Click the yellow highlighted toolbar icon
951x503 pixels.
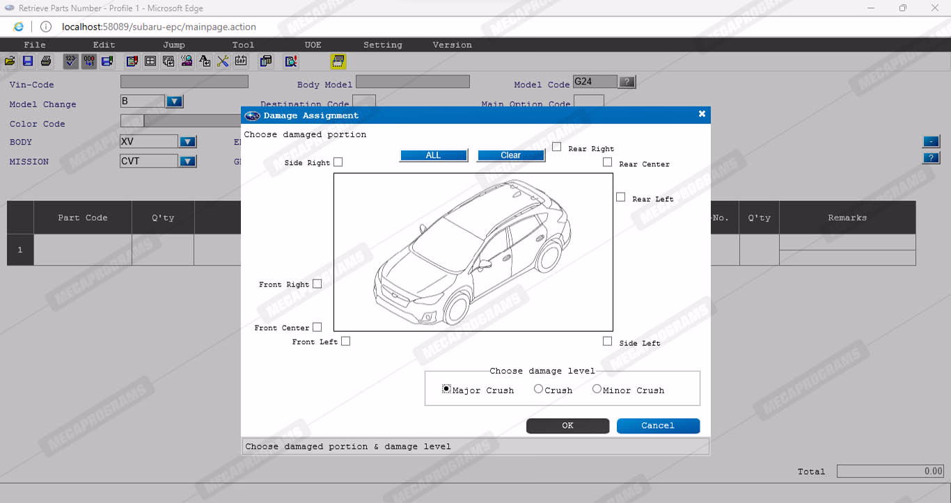tap(338, 61)
